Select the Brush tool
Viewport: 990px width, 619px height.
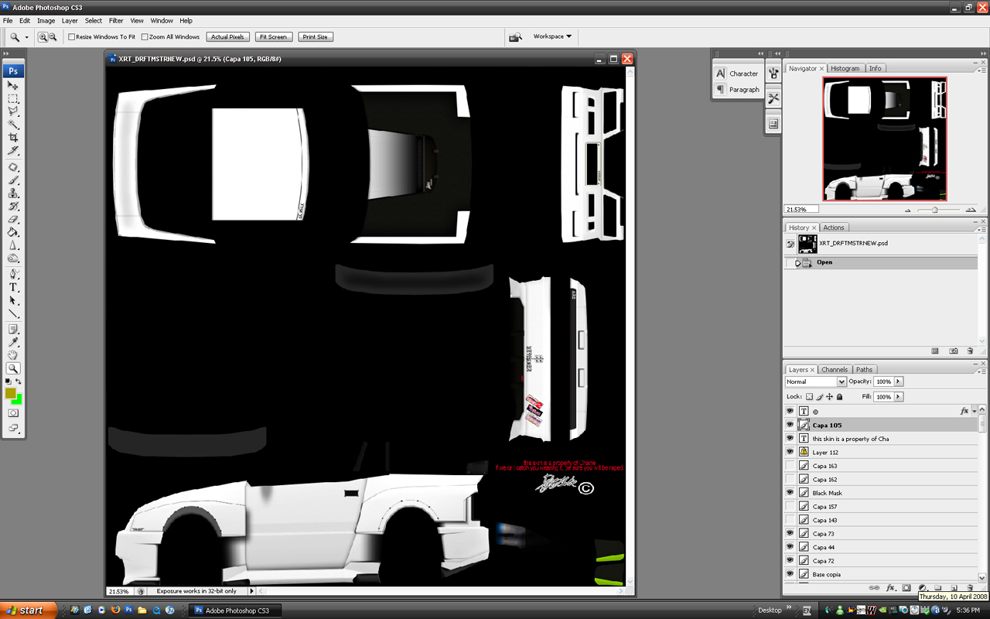(13, 180)
